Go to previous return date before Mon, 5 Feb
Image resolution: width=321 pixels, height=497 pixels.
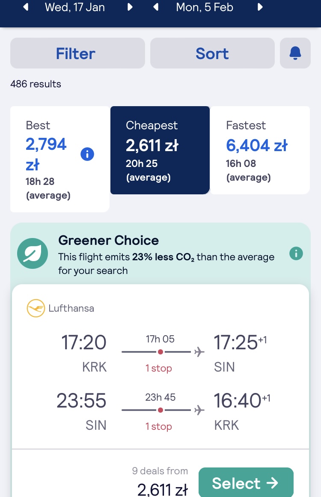pyautogui.click(x=156, y=7)
